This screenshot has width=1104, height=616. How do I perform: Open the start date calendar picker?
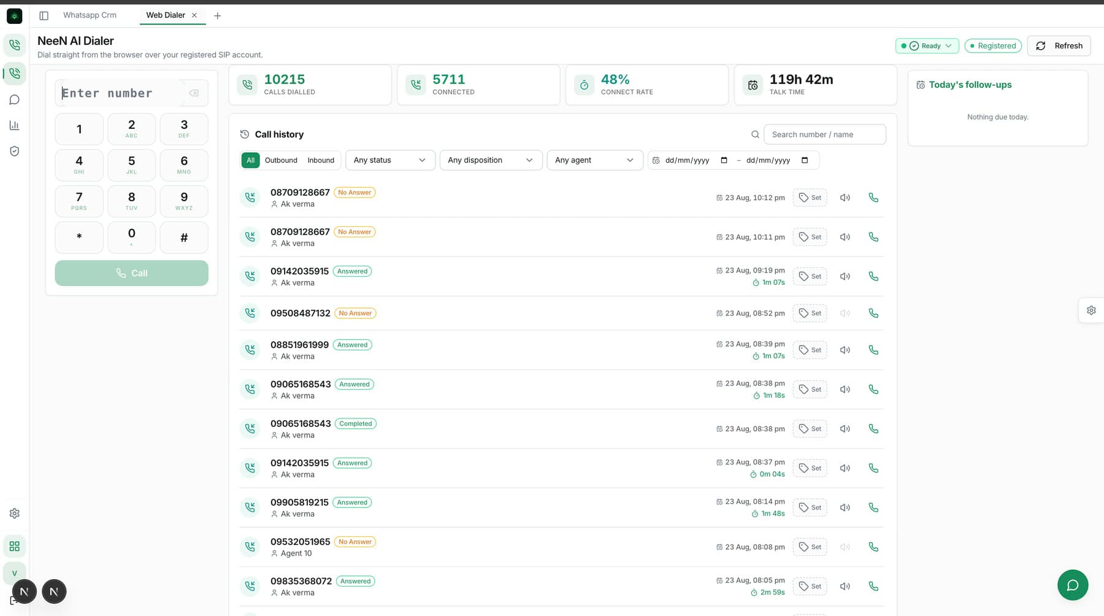(x=724, y=160)
